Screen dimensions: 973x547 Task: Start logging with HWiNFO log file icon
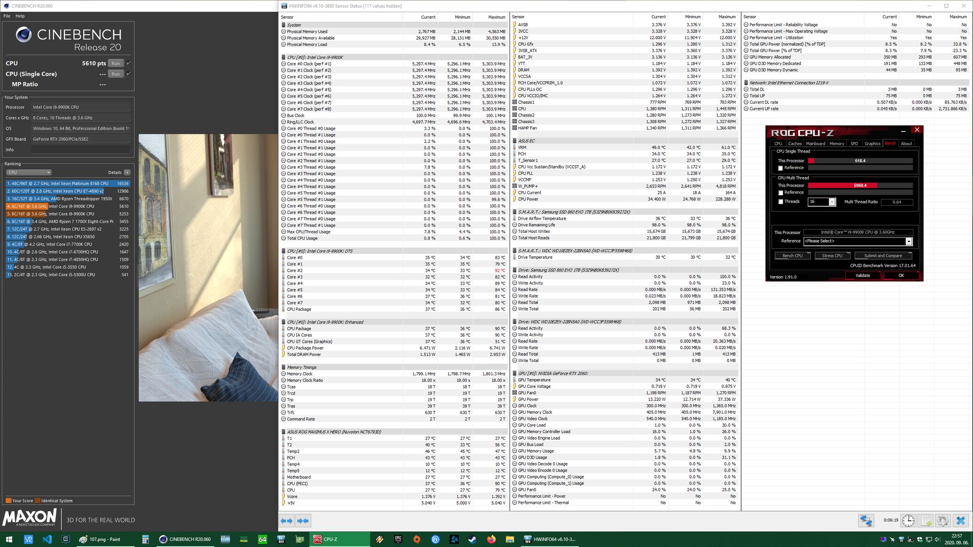(926, 520)
